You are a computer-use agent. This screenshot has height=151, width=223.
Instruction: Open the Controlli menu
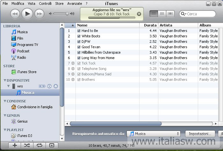tap(45, 4)
